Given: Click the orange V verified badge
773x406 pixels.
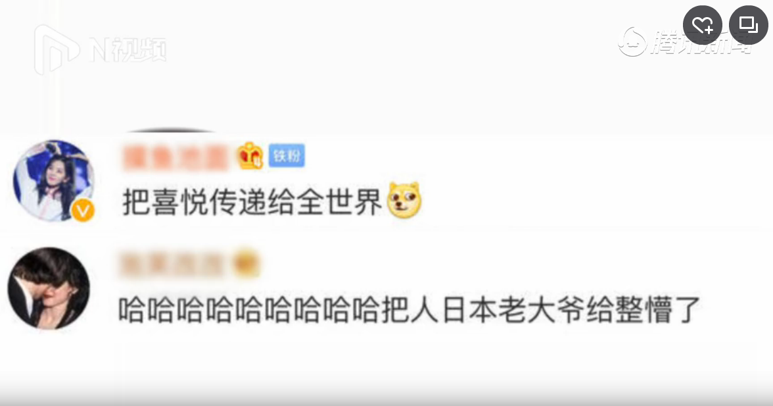Looking at the screenshot, I should (83, 211).
